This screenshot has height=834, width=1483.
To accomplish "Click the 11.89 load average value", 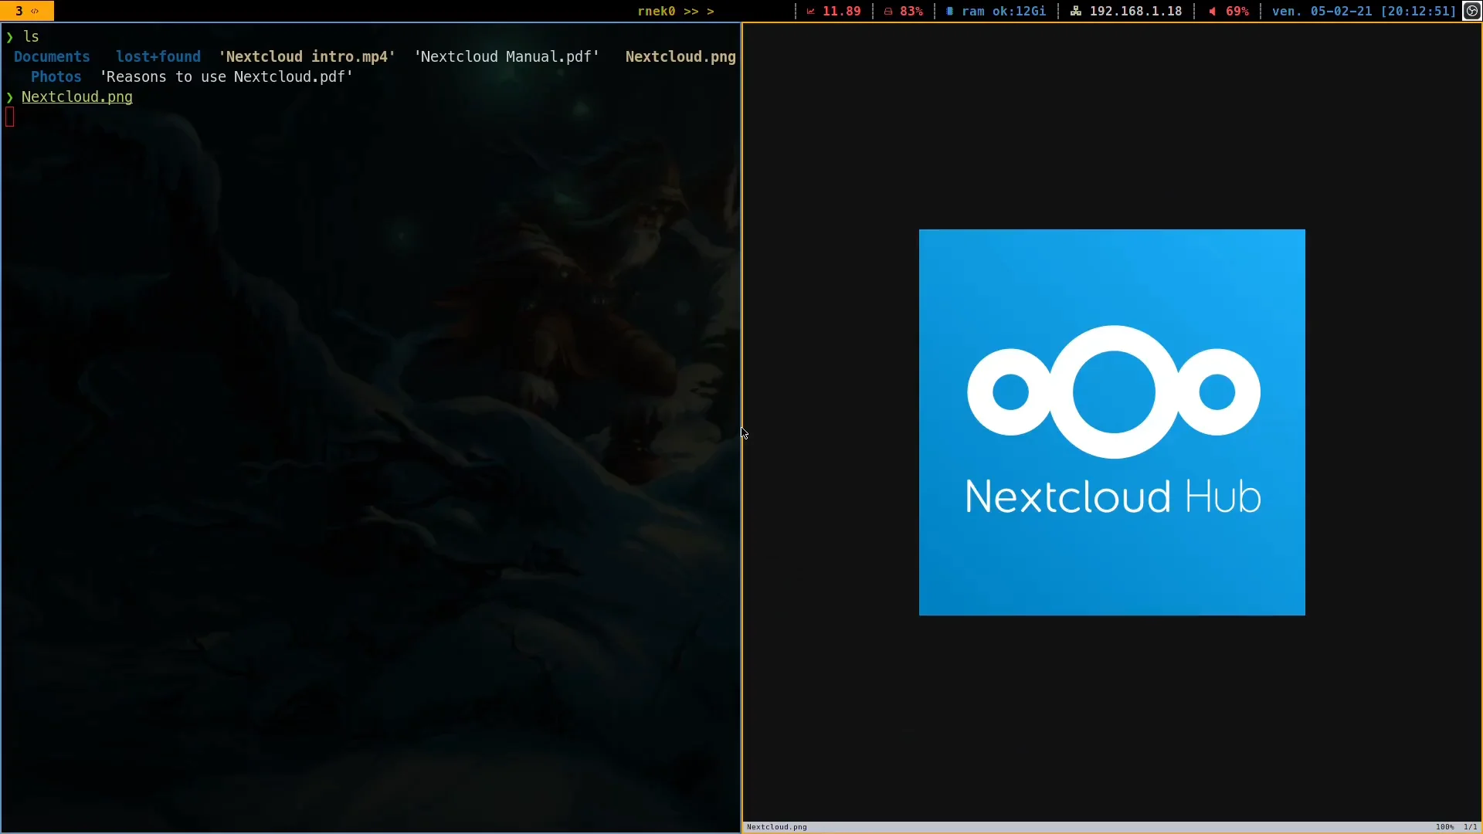I will (841, 11).
